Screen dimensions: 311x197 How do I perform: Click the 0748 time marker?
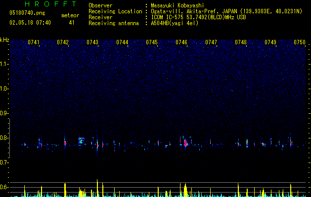[x=241, y=42]
